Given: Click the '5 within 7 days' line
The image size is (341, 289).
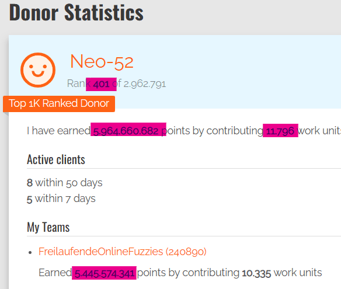Looking at the screenshot, I should coord(61,199).
